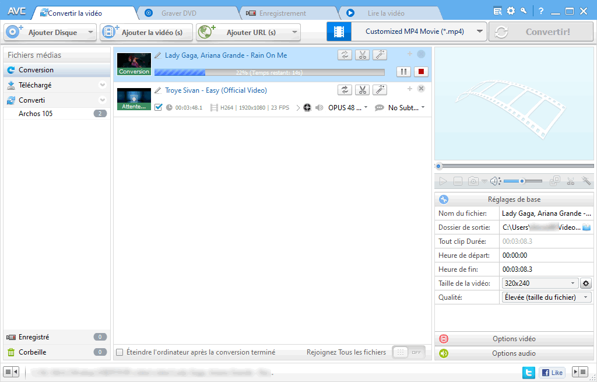Open the snapshot options arrow beside the camera
Viewport: 597px width, 382px height.
click(484, 181)
